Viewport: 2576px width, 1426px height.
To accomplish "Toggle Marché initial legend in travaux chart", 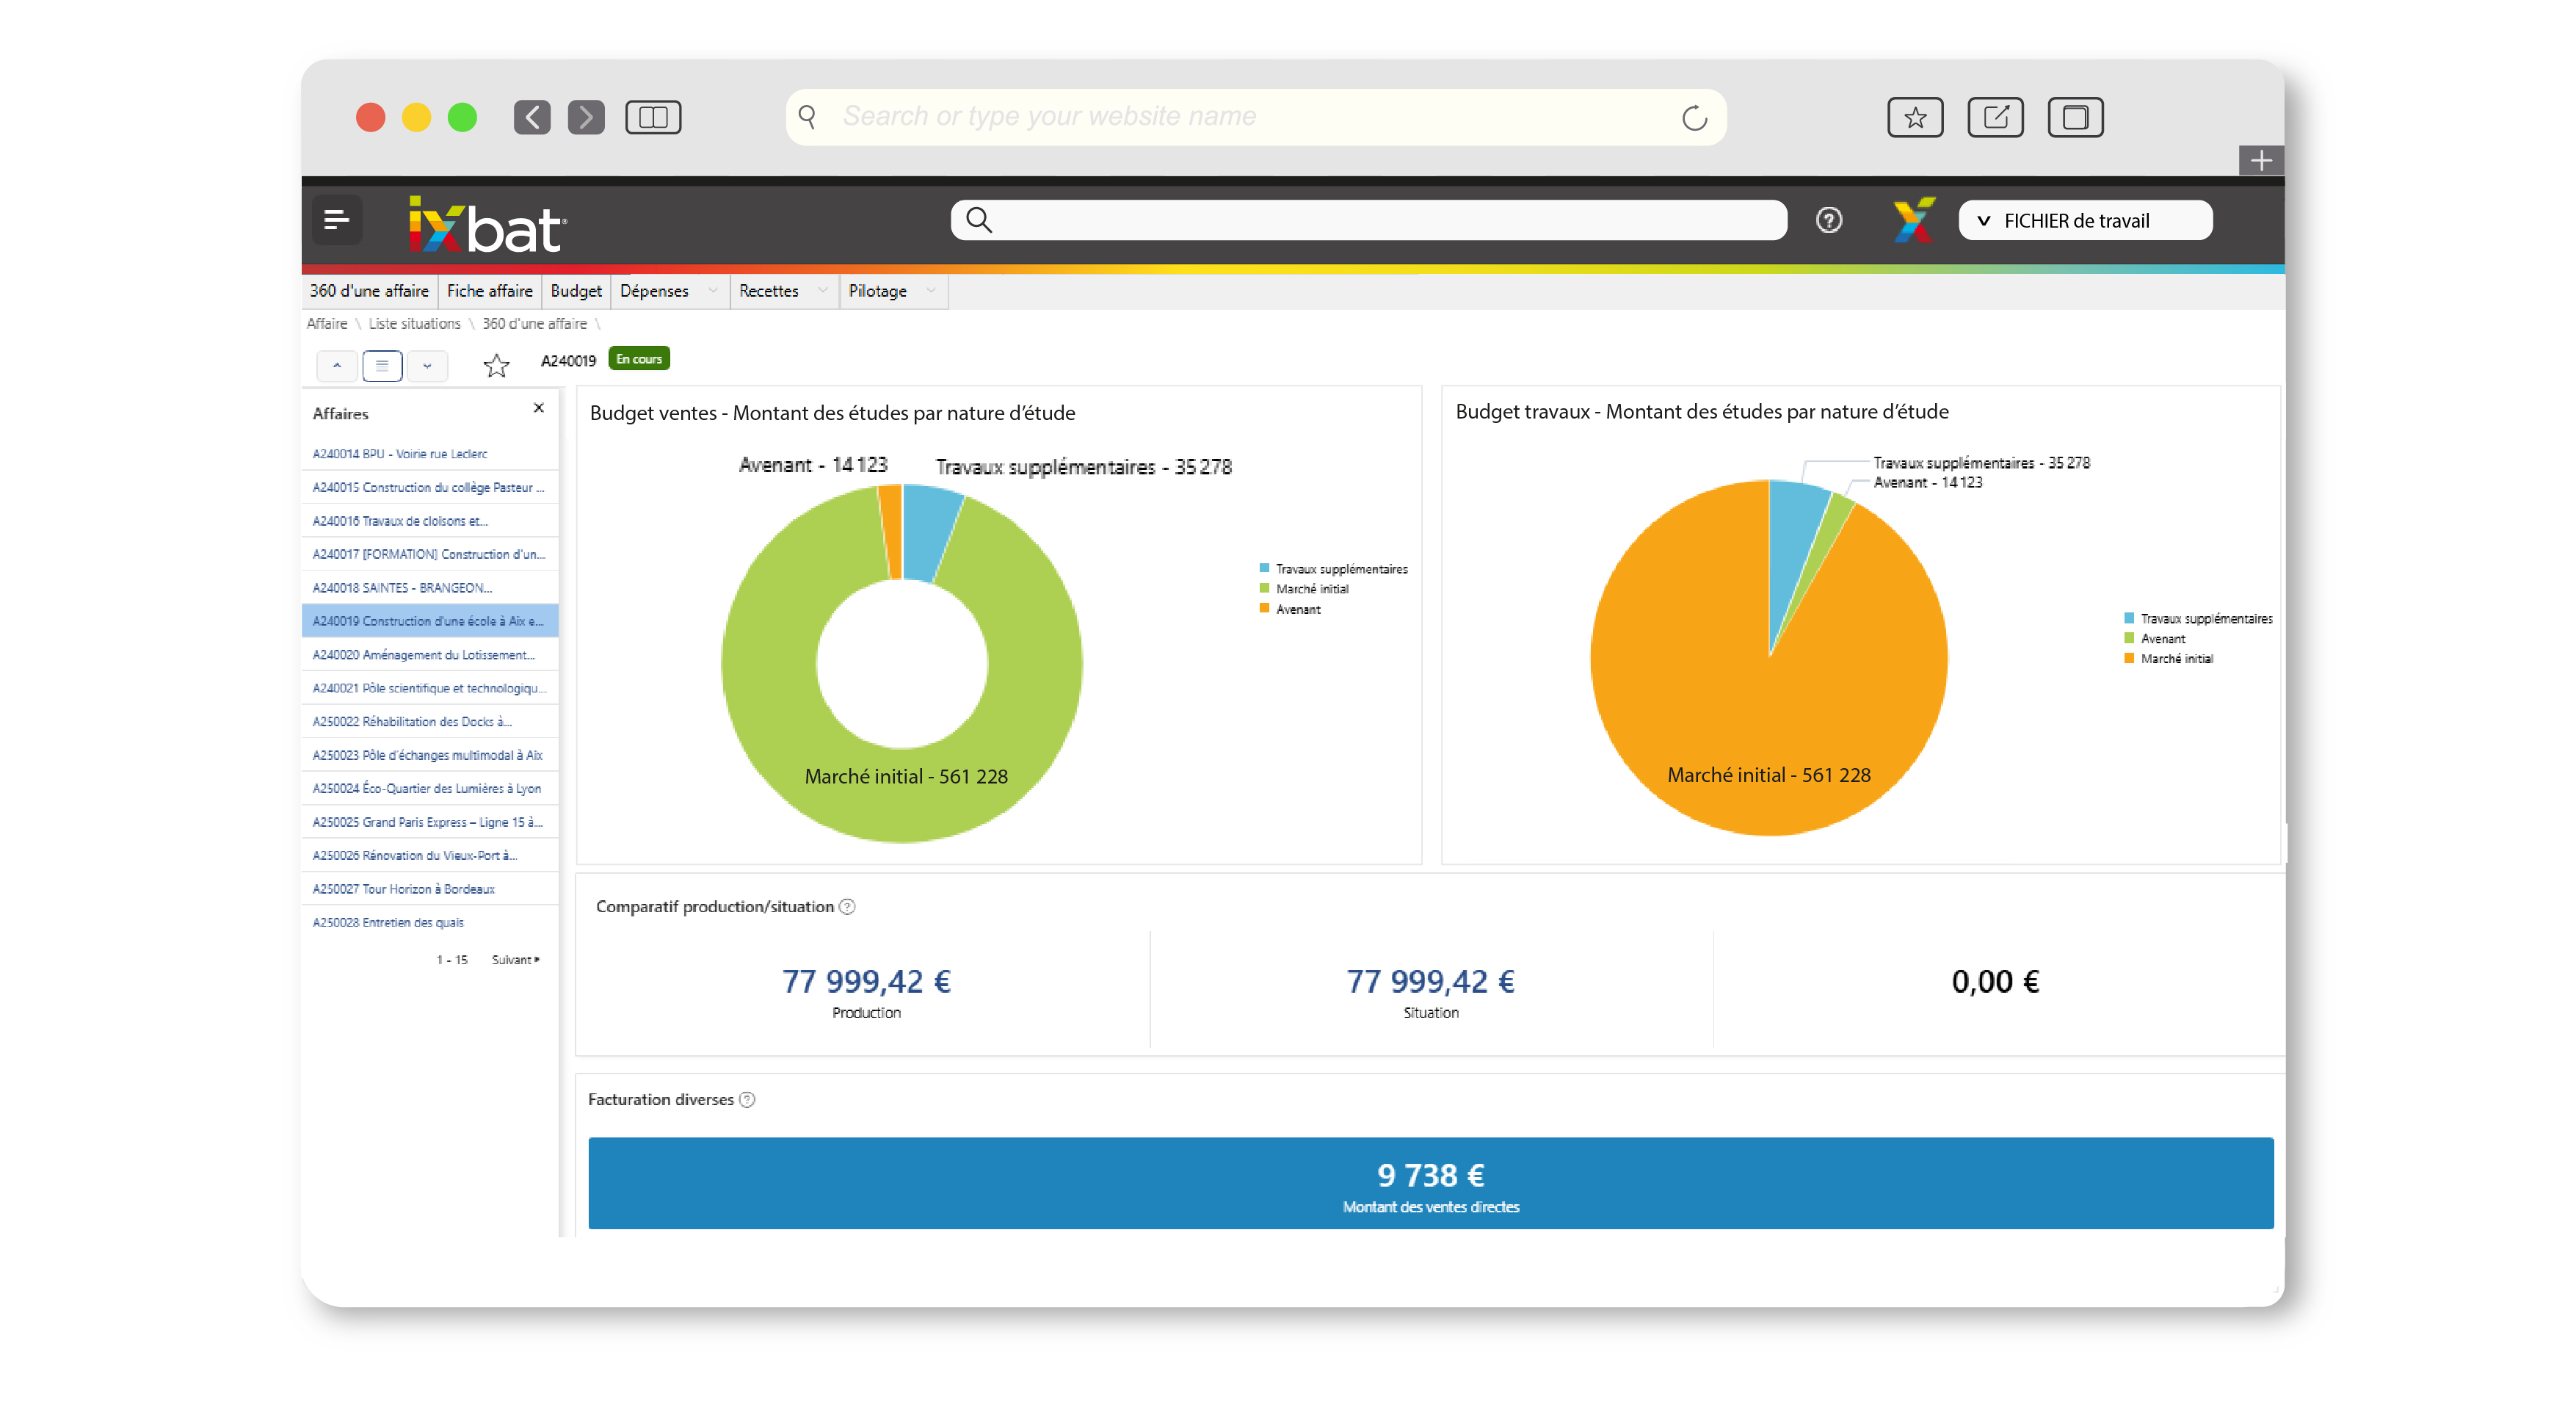I will coord(2176,659).
